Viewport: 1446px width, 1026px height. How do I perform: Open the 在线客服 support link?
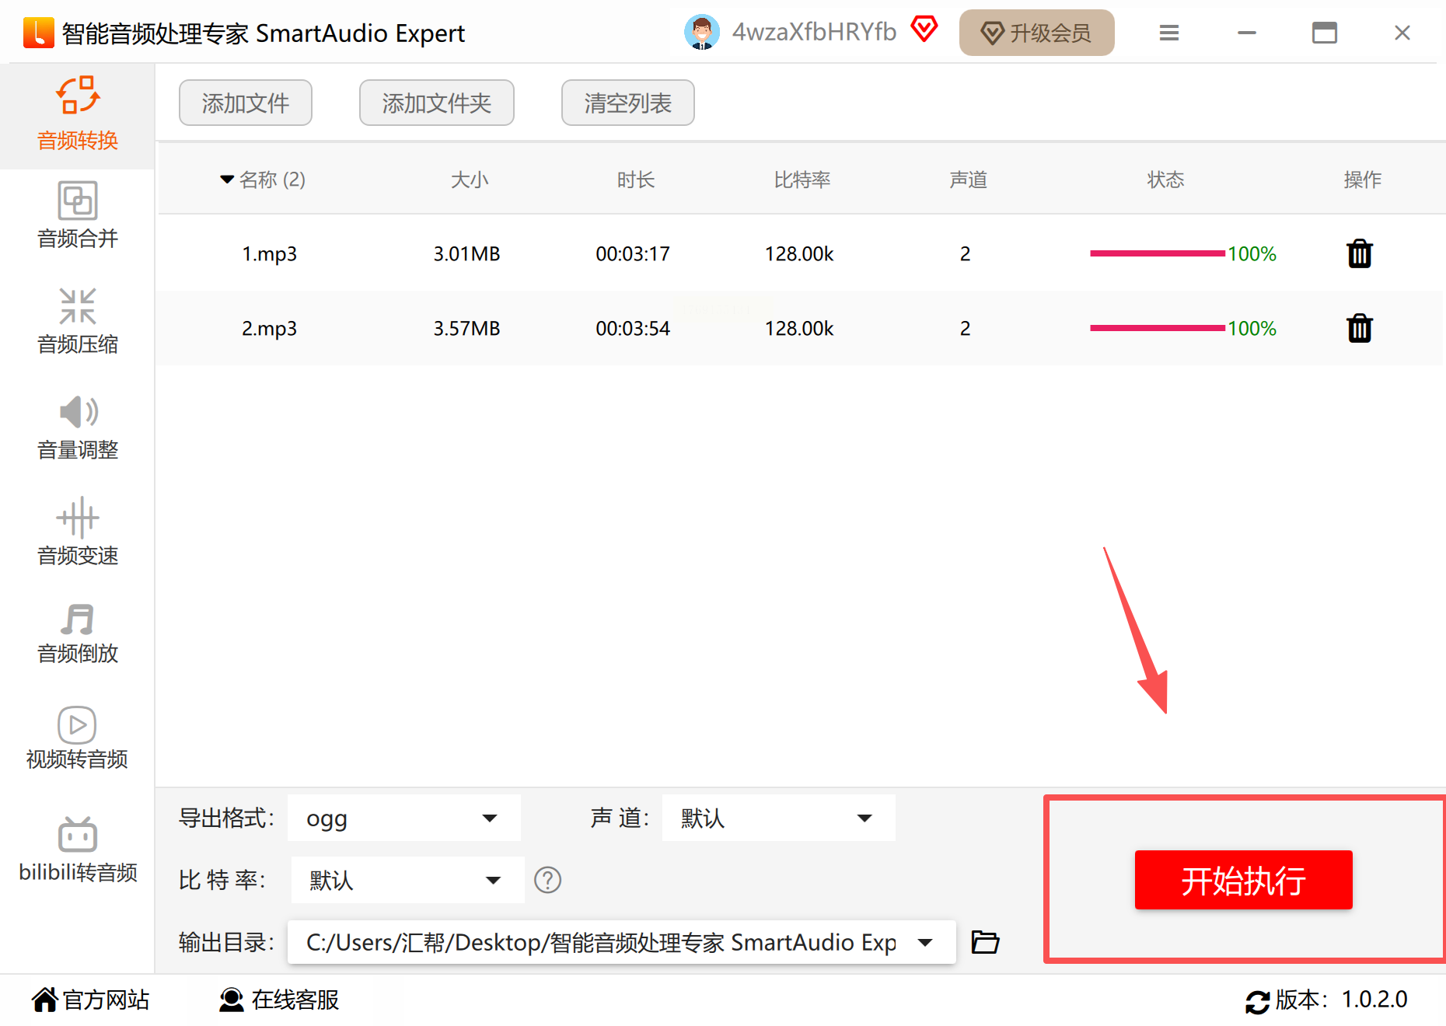[x=279, y=1000]
